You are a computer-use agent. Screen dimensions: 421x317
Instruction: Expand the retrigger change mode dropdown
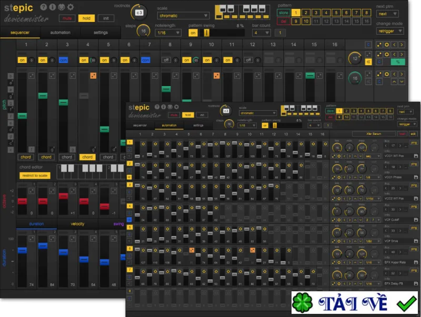pyautogui.click(x=390, y=31)
